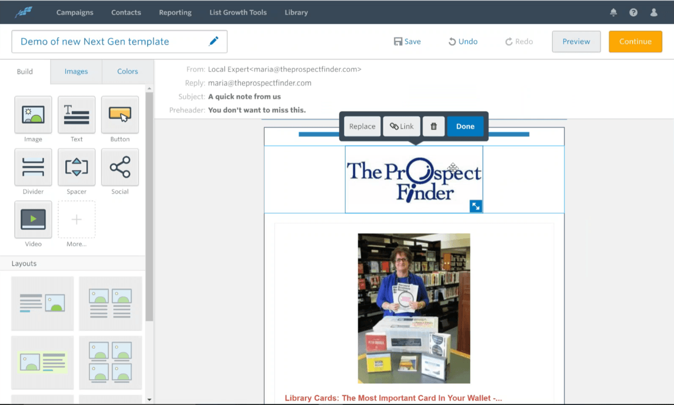The width and height of the screenshot is (674, 405).
Task: Select the Video block icon
Action: (33, 219)
